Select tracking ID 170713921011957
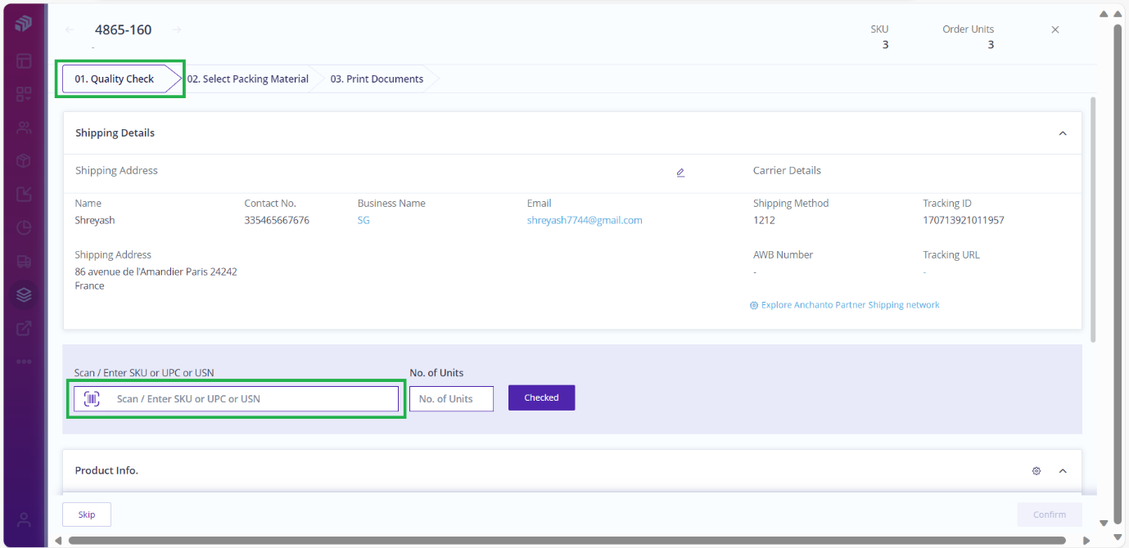The image size is (1129, 548). [964, 220]
